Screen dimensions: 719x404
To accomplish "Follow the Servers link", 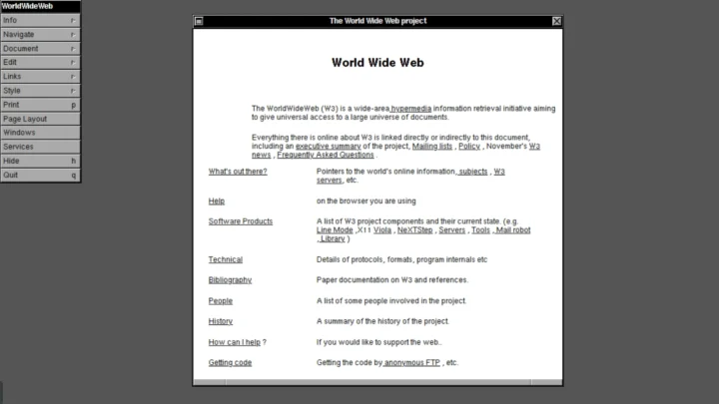I will click(x=452, y=230).
